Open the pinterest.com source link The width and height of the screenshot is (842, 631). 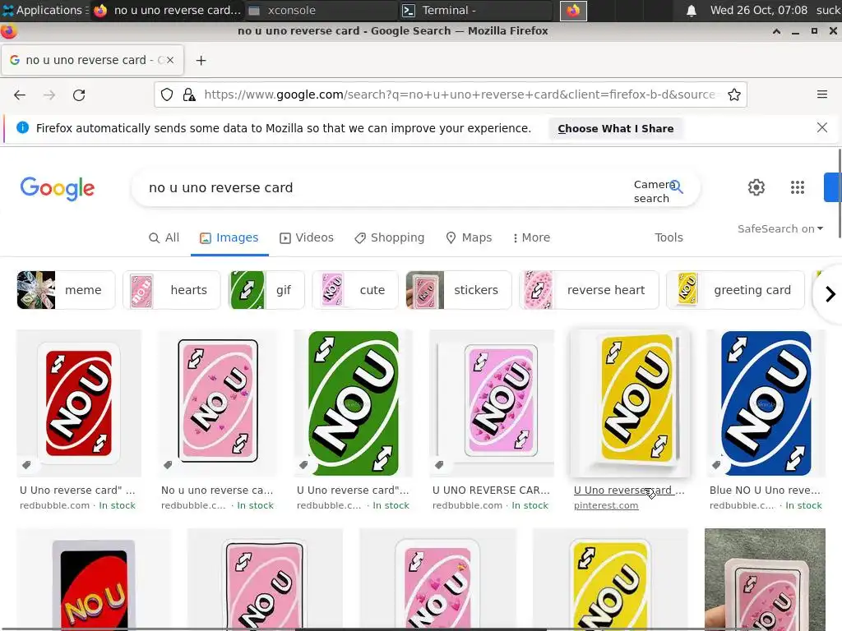coord(606,505)
